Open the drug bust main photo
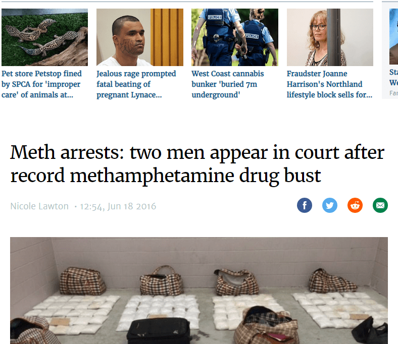Viewport: 398px width, 344px height. click(199, 291)
